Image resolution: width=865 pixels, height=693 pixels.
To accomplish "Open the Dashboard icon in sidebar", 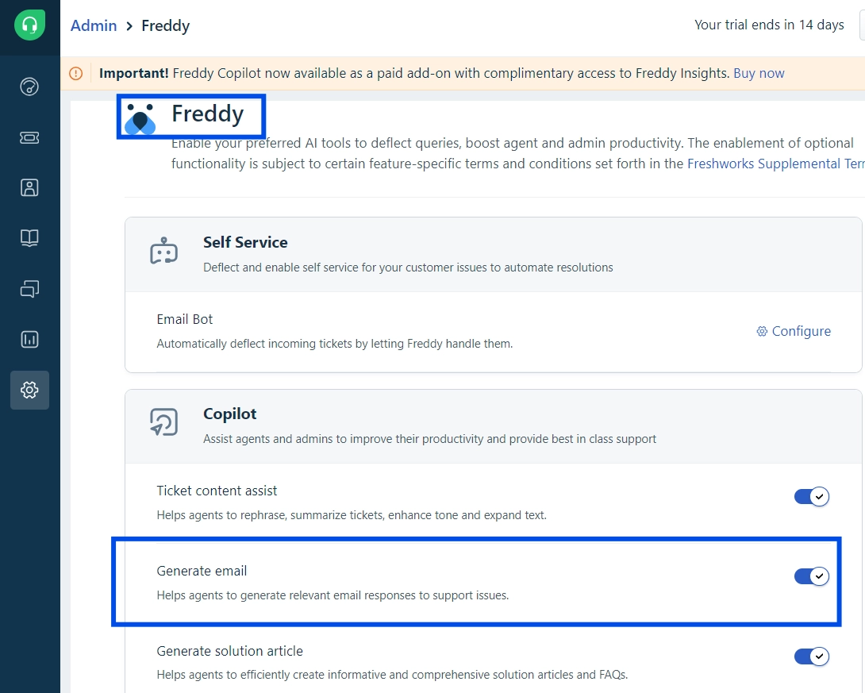I will click(x=29, y=87).
